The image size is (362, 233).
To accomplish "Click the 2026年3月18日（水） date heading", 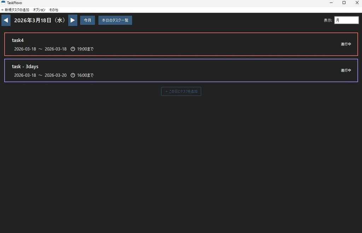I will click(x=40, y=20).
